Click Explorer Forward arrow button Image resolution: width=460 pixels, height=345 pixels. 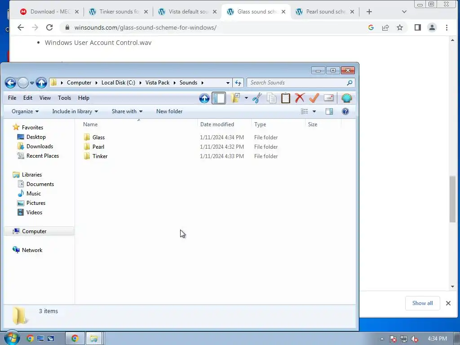click(x=23, y=83)
